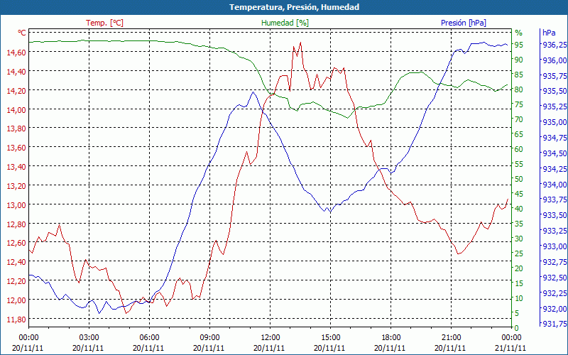The height and width of the screenshot is (355, 568).
Task: Click pressure axis value 935,50
Action: pyautogui.click(x=555, y=91)
